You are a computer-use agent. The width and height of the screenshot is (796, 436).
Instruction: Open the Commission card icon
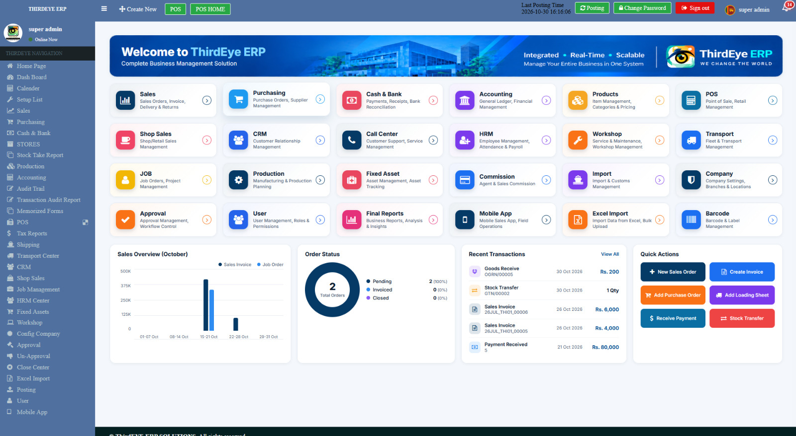coord(465,180)
